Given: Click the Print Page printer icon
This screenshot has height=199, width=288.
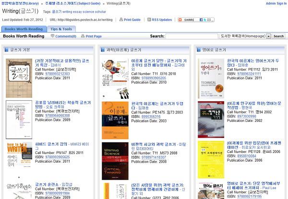Looking at the screenshot, I should (83, 36).
